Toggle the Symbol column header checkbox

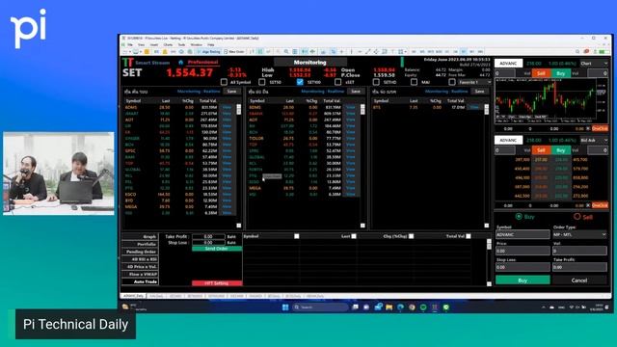tap(297, 236)
